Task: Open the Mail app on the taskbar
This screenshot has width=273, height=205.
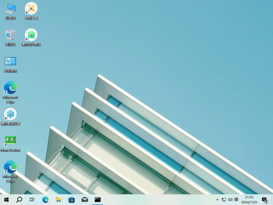Action: click(x=85, y=199)
